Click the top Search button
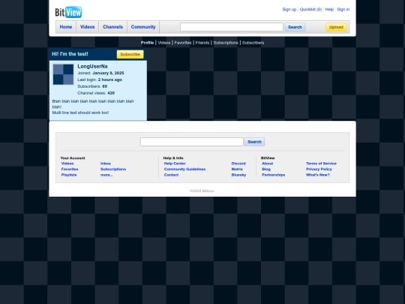The image size is (405, 304). tap(295, 27)
